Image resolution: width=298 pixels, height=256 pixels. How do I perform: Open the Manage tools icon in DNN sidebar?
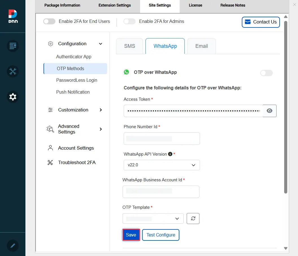[x=13, y=71]
